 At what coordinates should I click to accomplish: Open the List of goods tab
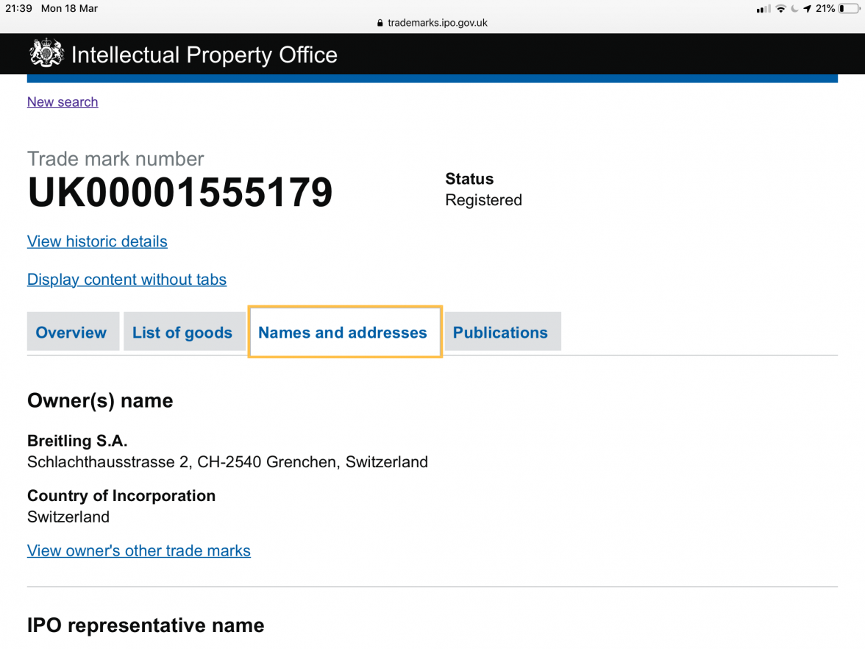point(182,333)
